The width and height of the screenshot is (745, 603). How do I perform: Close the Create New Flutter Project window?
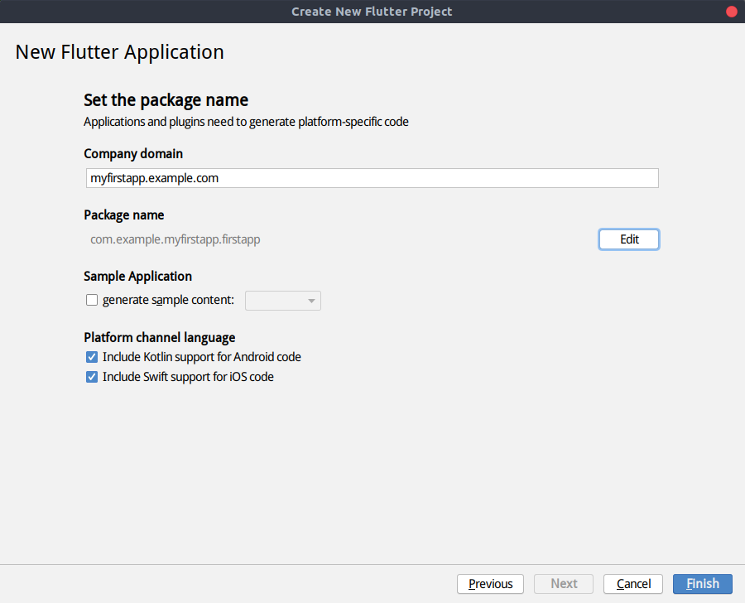tap(730, 12)
